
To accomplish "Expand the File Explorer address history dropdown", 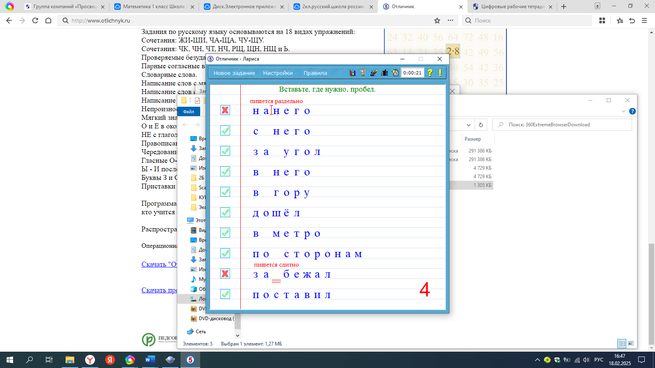I will pos(469,125).
